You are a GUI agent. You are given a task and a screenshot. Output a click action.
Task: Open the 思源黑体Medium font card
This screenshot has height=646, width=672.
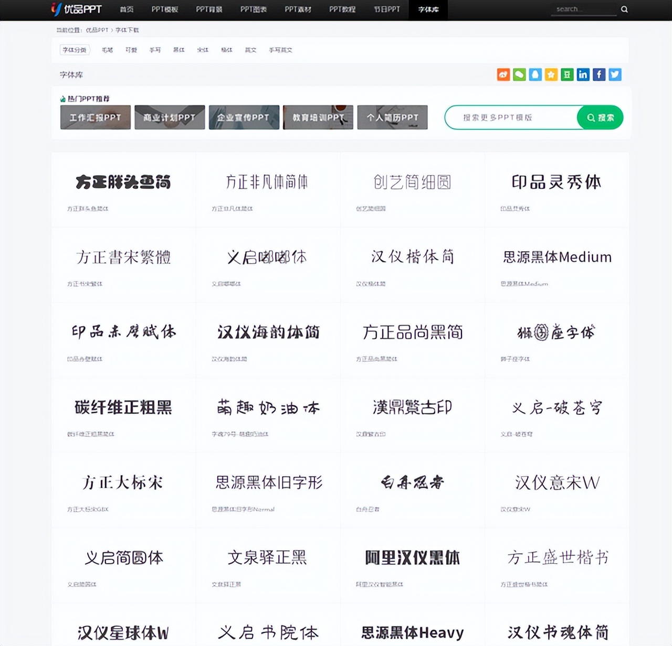click(556, 265)
